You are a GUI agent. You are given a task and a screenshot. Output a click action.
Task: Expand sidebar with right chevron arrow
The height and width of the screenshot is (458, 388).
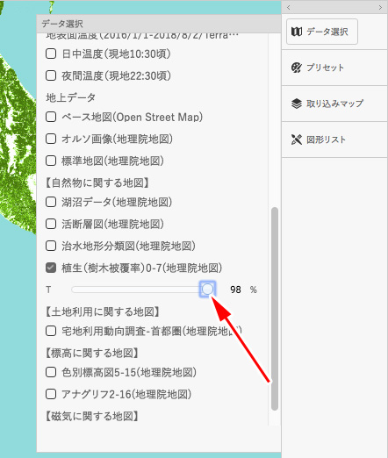380,7
